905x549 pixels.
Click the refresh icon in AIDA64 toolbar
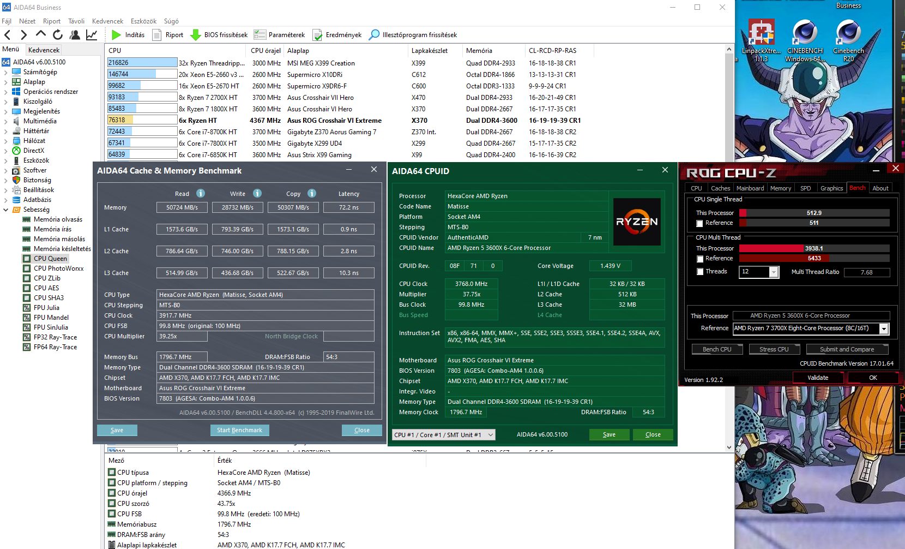coord(58,35)
